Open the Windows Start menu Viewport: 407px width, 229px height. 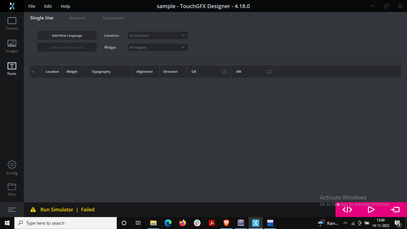click(x=7, y=223)
